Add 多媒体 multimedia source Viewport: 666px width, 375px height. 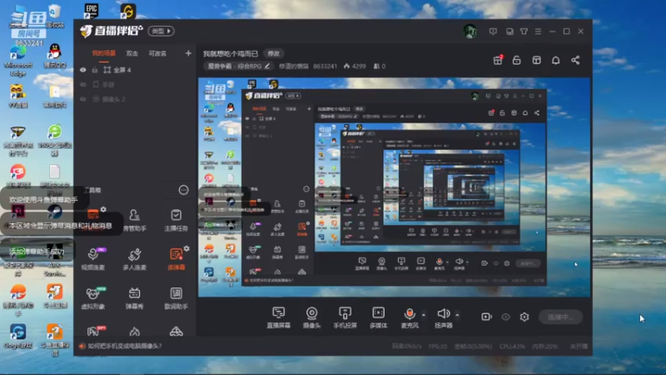point(378,317)
